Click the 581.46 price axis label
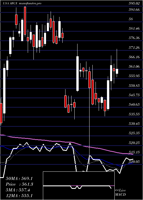Image resolution: width=143 pixels, height=200 pixels. [134, 29]
